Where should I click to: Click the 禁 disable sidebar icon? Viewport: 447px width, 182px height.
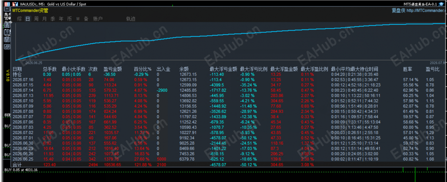point(7,40)
